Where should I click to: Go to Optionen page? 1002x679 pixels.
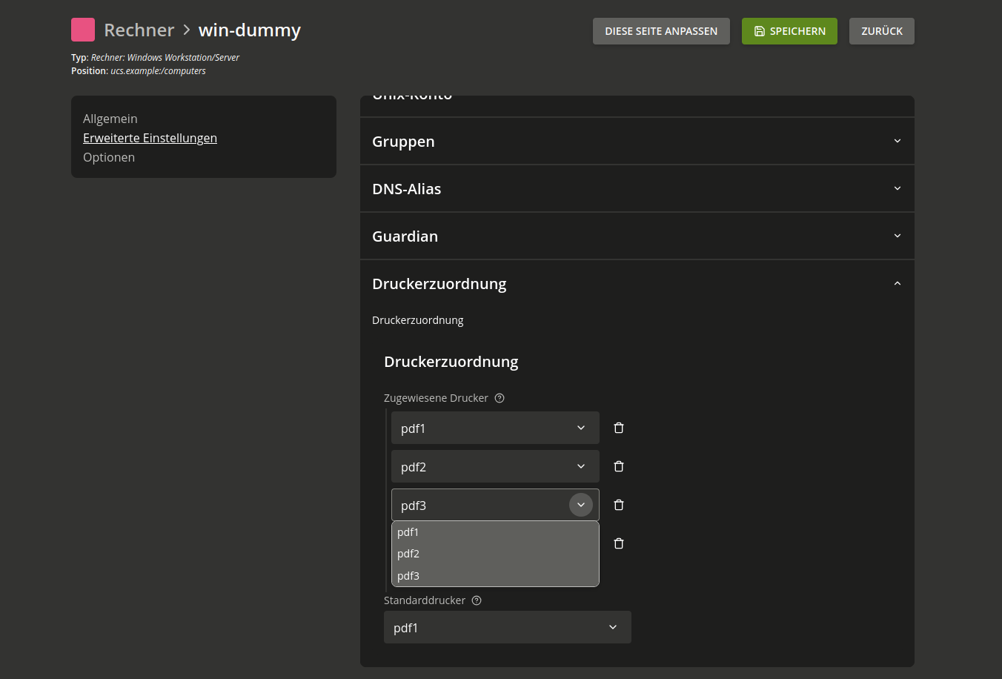click(x=109, y=157)
